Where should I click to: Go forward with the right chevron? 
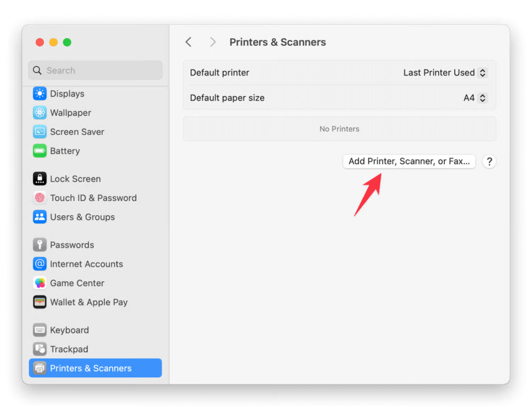point(213,42)
